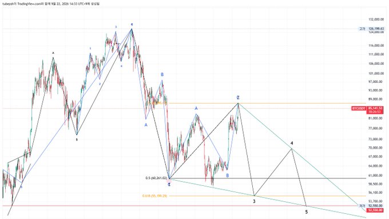Select the large black projected wave 5 label
Viewport: 389px width, 219px height.
(307, 212)
